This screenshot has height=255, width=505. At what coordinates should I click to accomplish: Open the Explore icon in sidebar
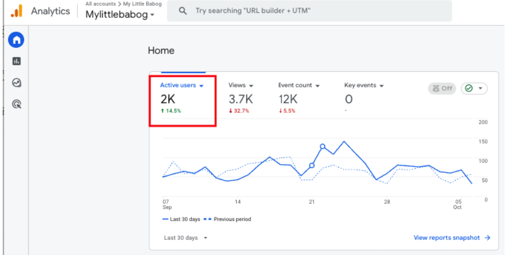[x=16, y=83]
